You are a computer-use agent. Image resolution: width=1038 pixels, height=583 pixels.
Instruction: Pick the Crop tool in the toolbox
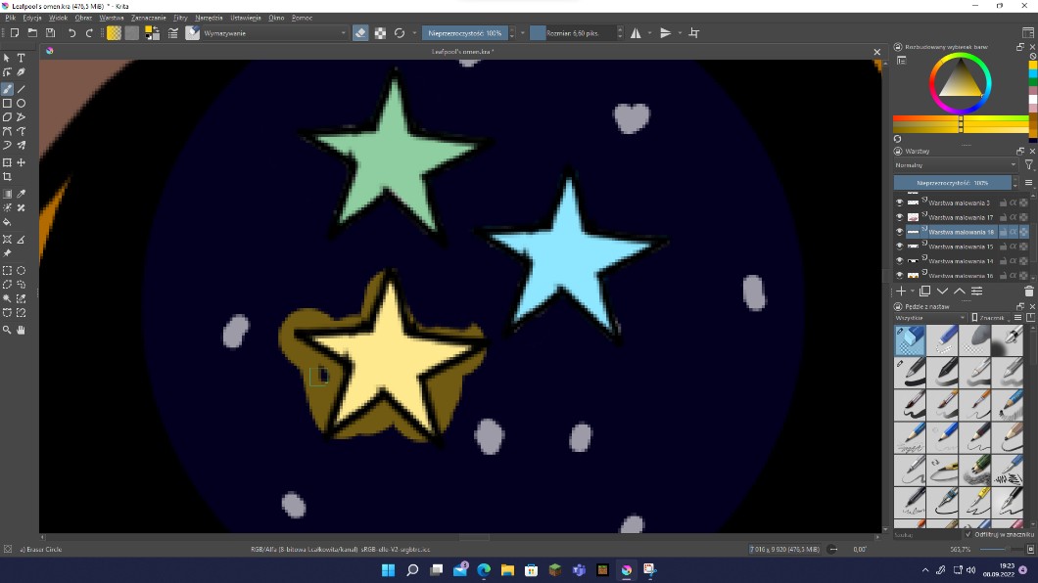(x=7, y=177)
